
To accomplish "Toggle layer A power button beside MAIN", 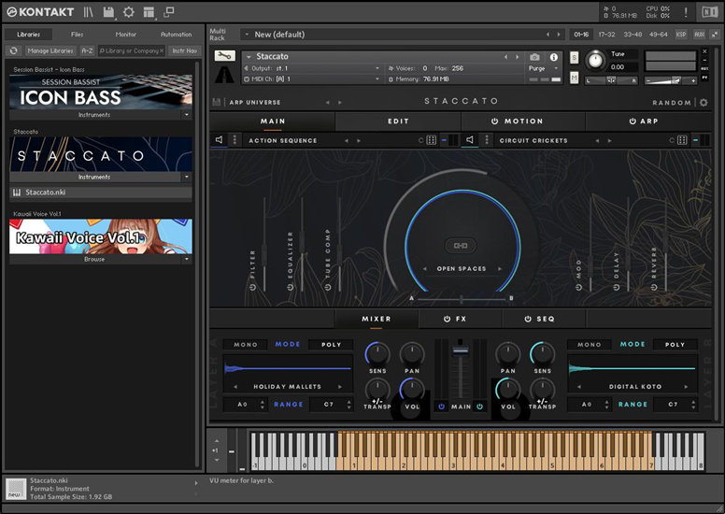I will point(442,407).
